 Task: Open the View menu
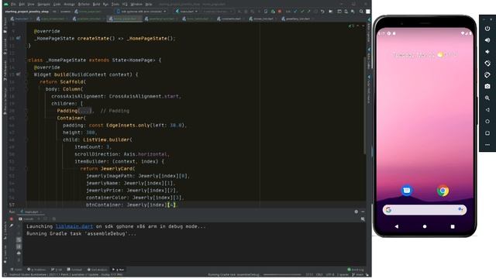[31, 5]
